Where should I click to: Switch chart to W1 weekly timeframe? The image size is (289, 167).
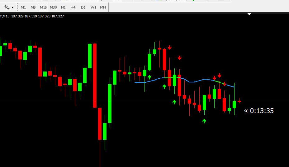93,7
